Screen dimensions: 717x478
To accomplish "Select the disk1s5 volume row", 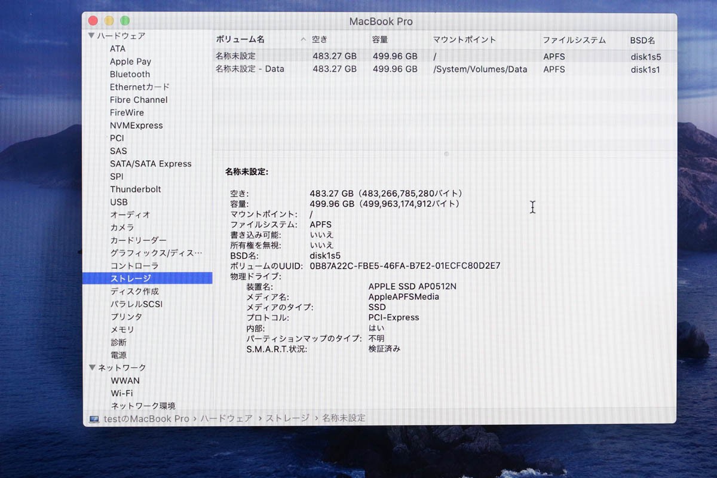I will tap(445, 57).
